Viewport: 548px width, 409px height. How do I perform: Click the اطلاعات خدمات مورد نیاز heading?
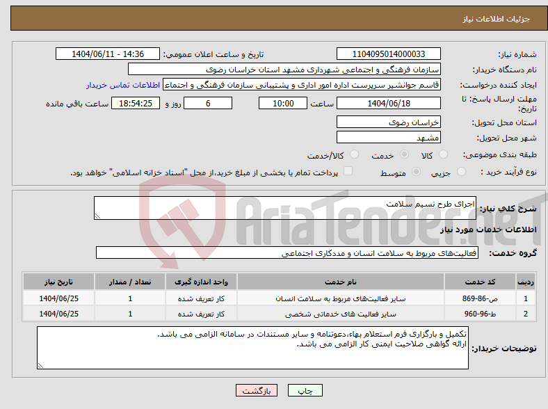[x=488, y=230]
